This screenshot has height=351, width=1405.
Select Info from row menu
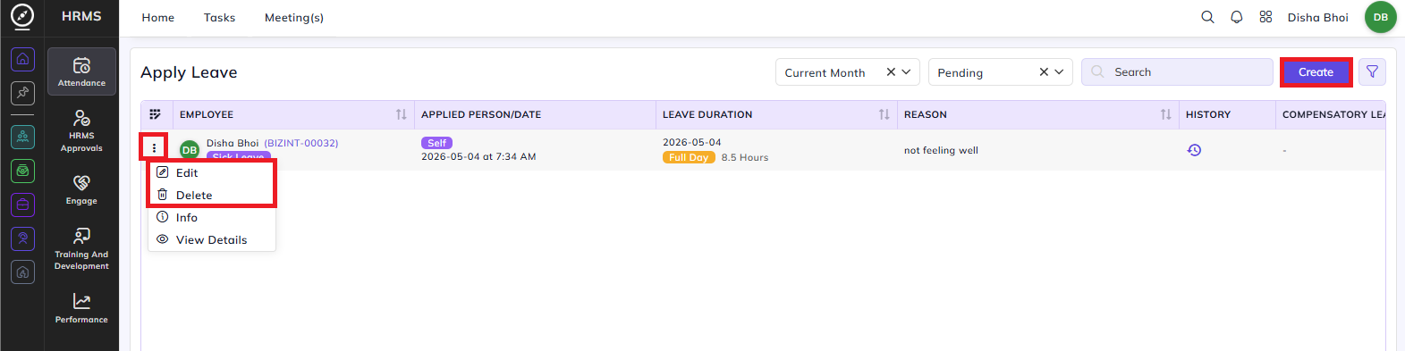tap(211, 217)
